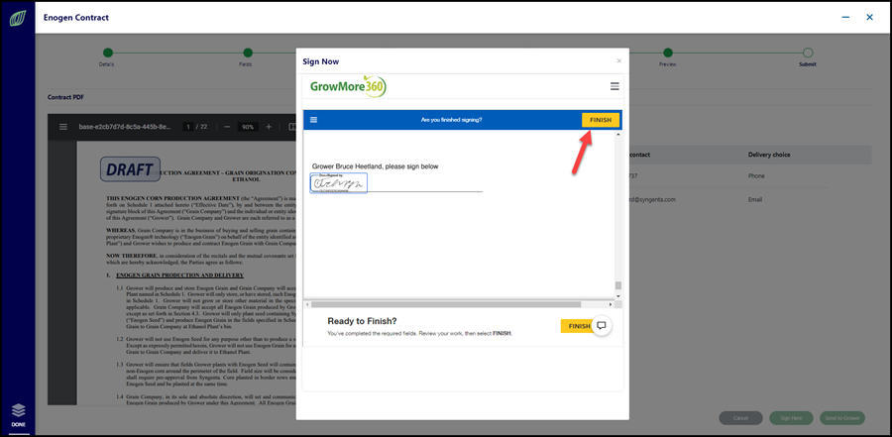Click the Sign Here button
This screenshot has height=437, width=892.
[791, 418]
